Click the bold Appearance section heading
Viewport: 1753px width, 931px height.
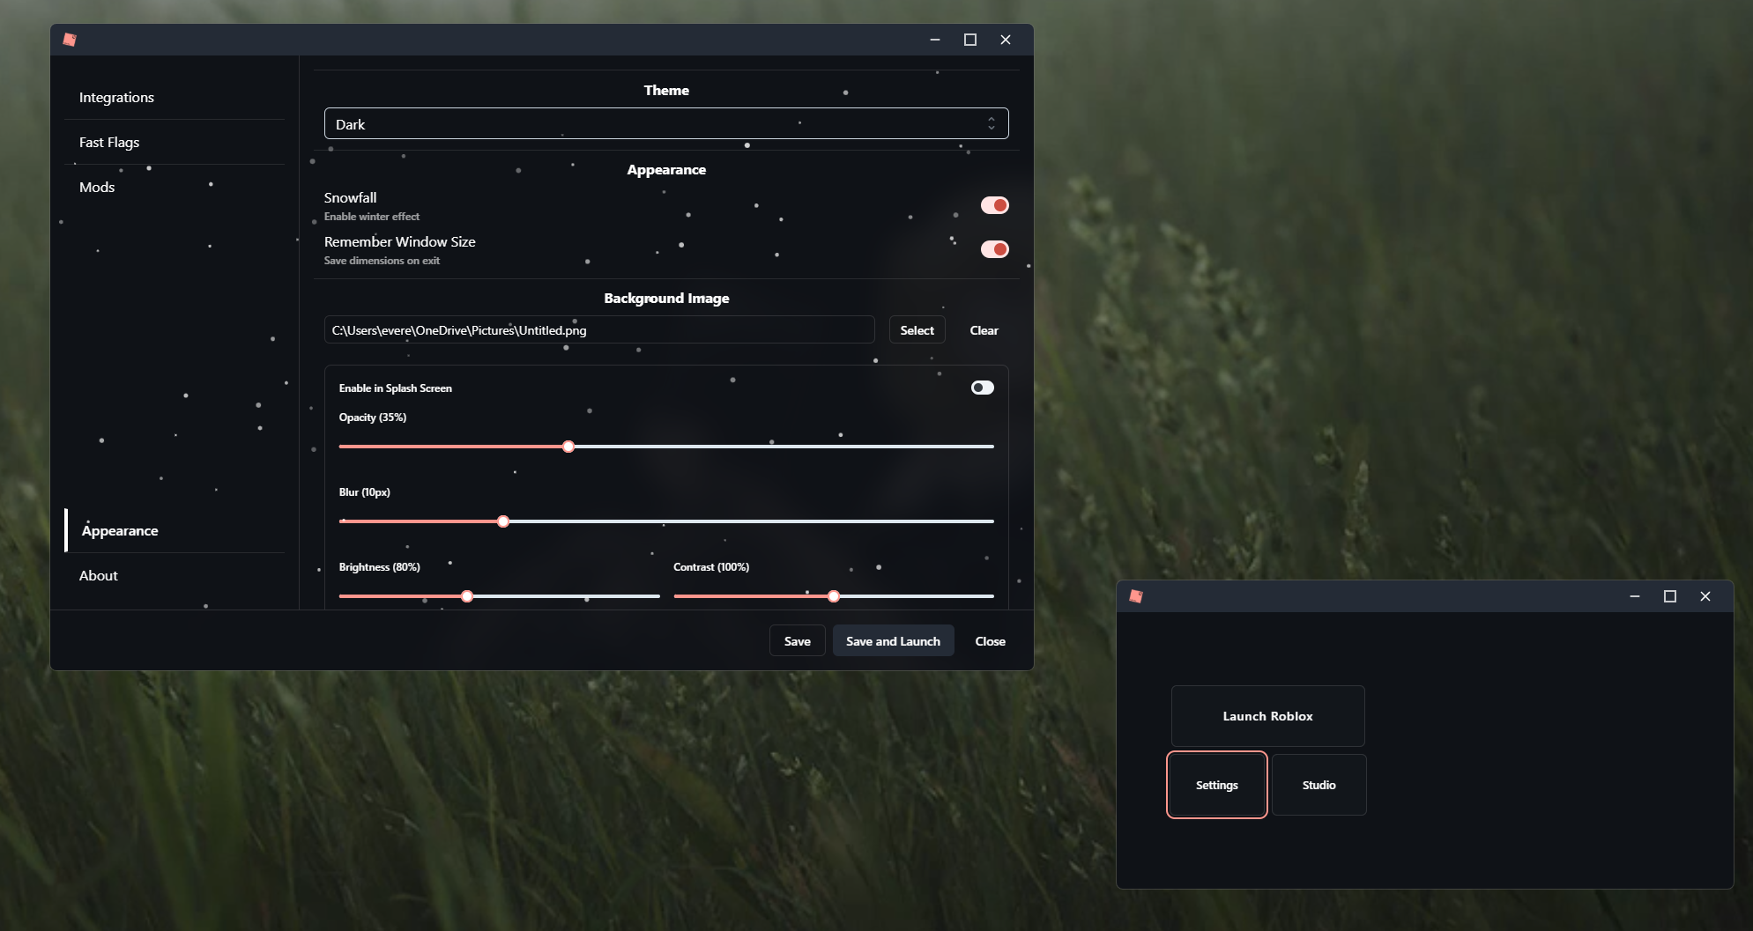click(666, 170)
